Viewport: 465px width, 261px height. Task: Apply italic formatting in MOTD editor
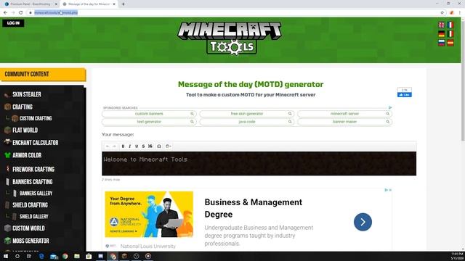click(x=129, y=146)
